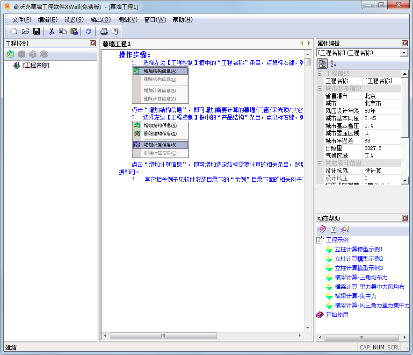413x355 pixels.
Task: Collapse the 城市基本信息 property group
Action: point(320,88)
